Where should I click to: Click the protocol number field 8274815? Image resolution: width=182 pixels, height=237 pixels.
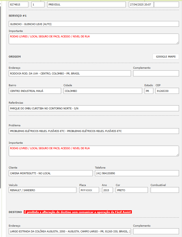[19, 5]
